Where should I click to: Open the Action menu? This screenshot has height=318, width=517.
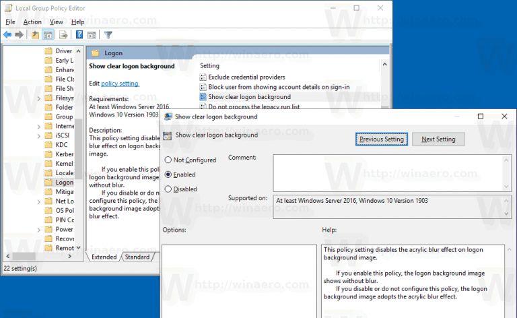(32, 22)
